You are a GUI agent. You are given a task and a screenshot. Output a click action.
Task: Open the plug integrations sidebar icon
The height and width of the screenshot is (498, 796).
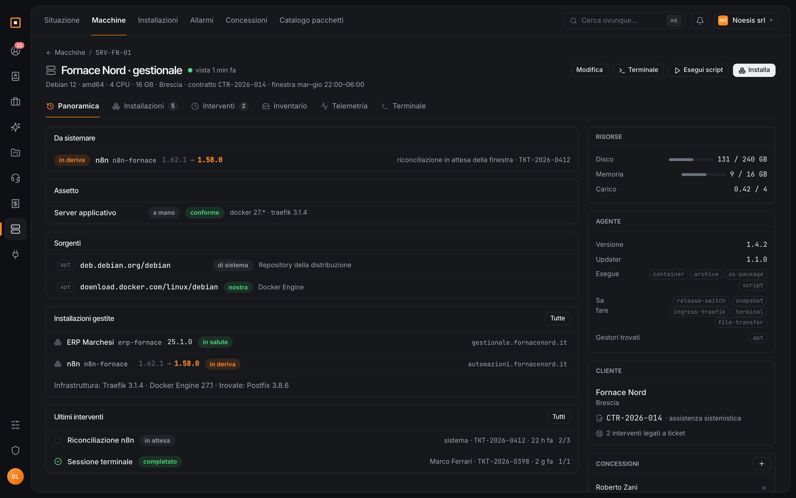(15, 254)
